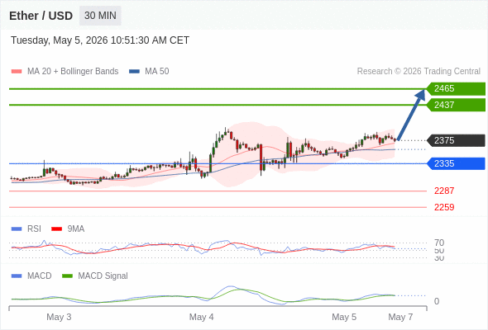Screen dimensions: 488x330
Task: Click the RSI legend marker
Action: click(x=17, y=229)
